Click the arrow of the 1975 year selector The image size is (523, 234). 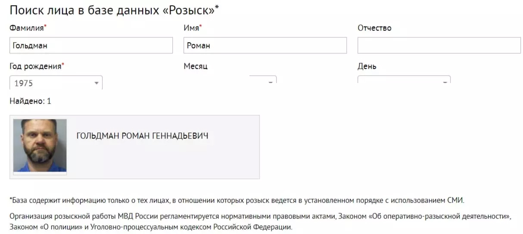pyautogui.click(x=97, y=83)
